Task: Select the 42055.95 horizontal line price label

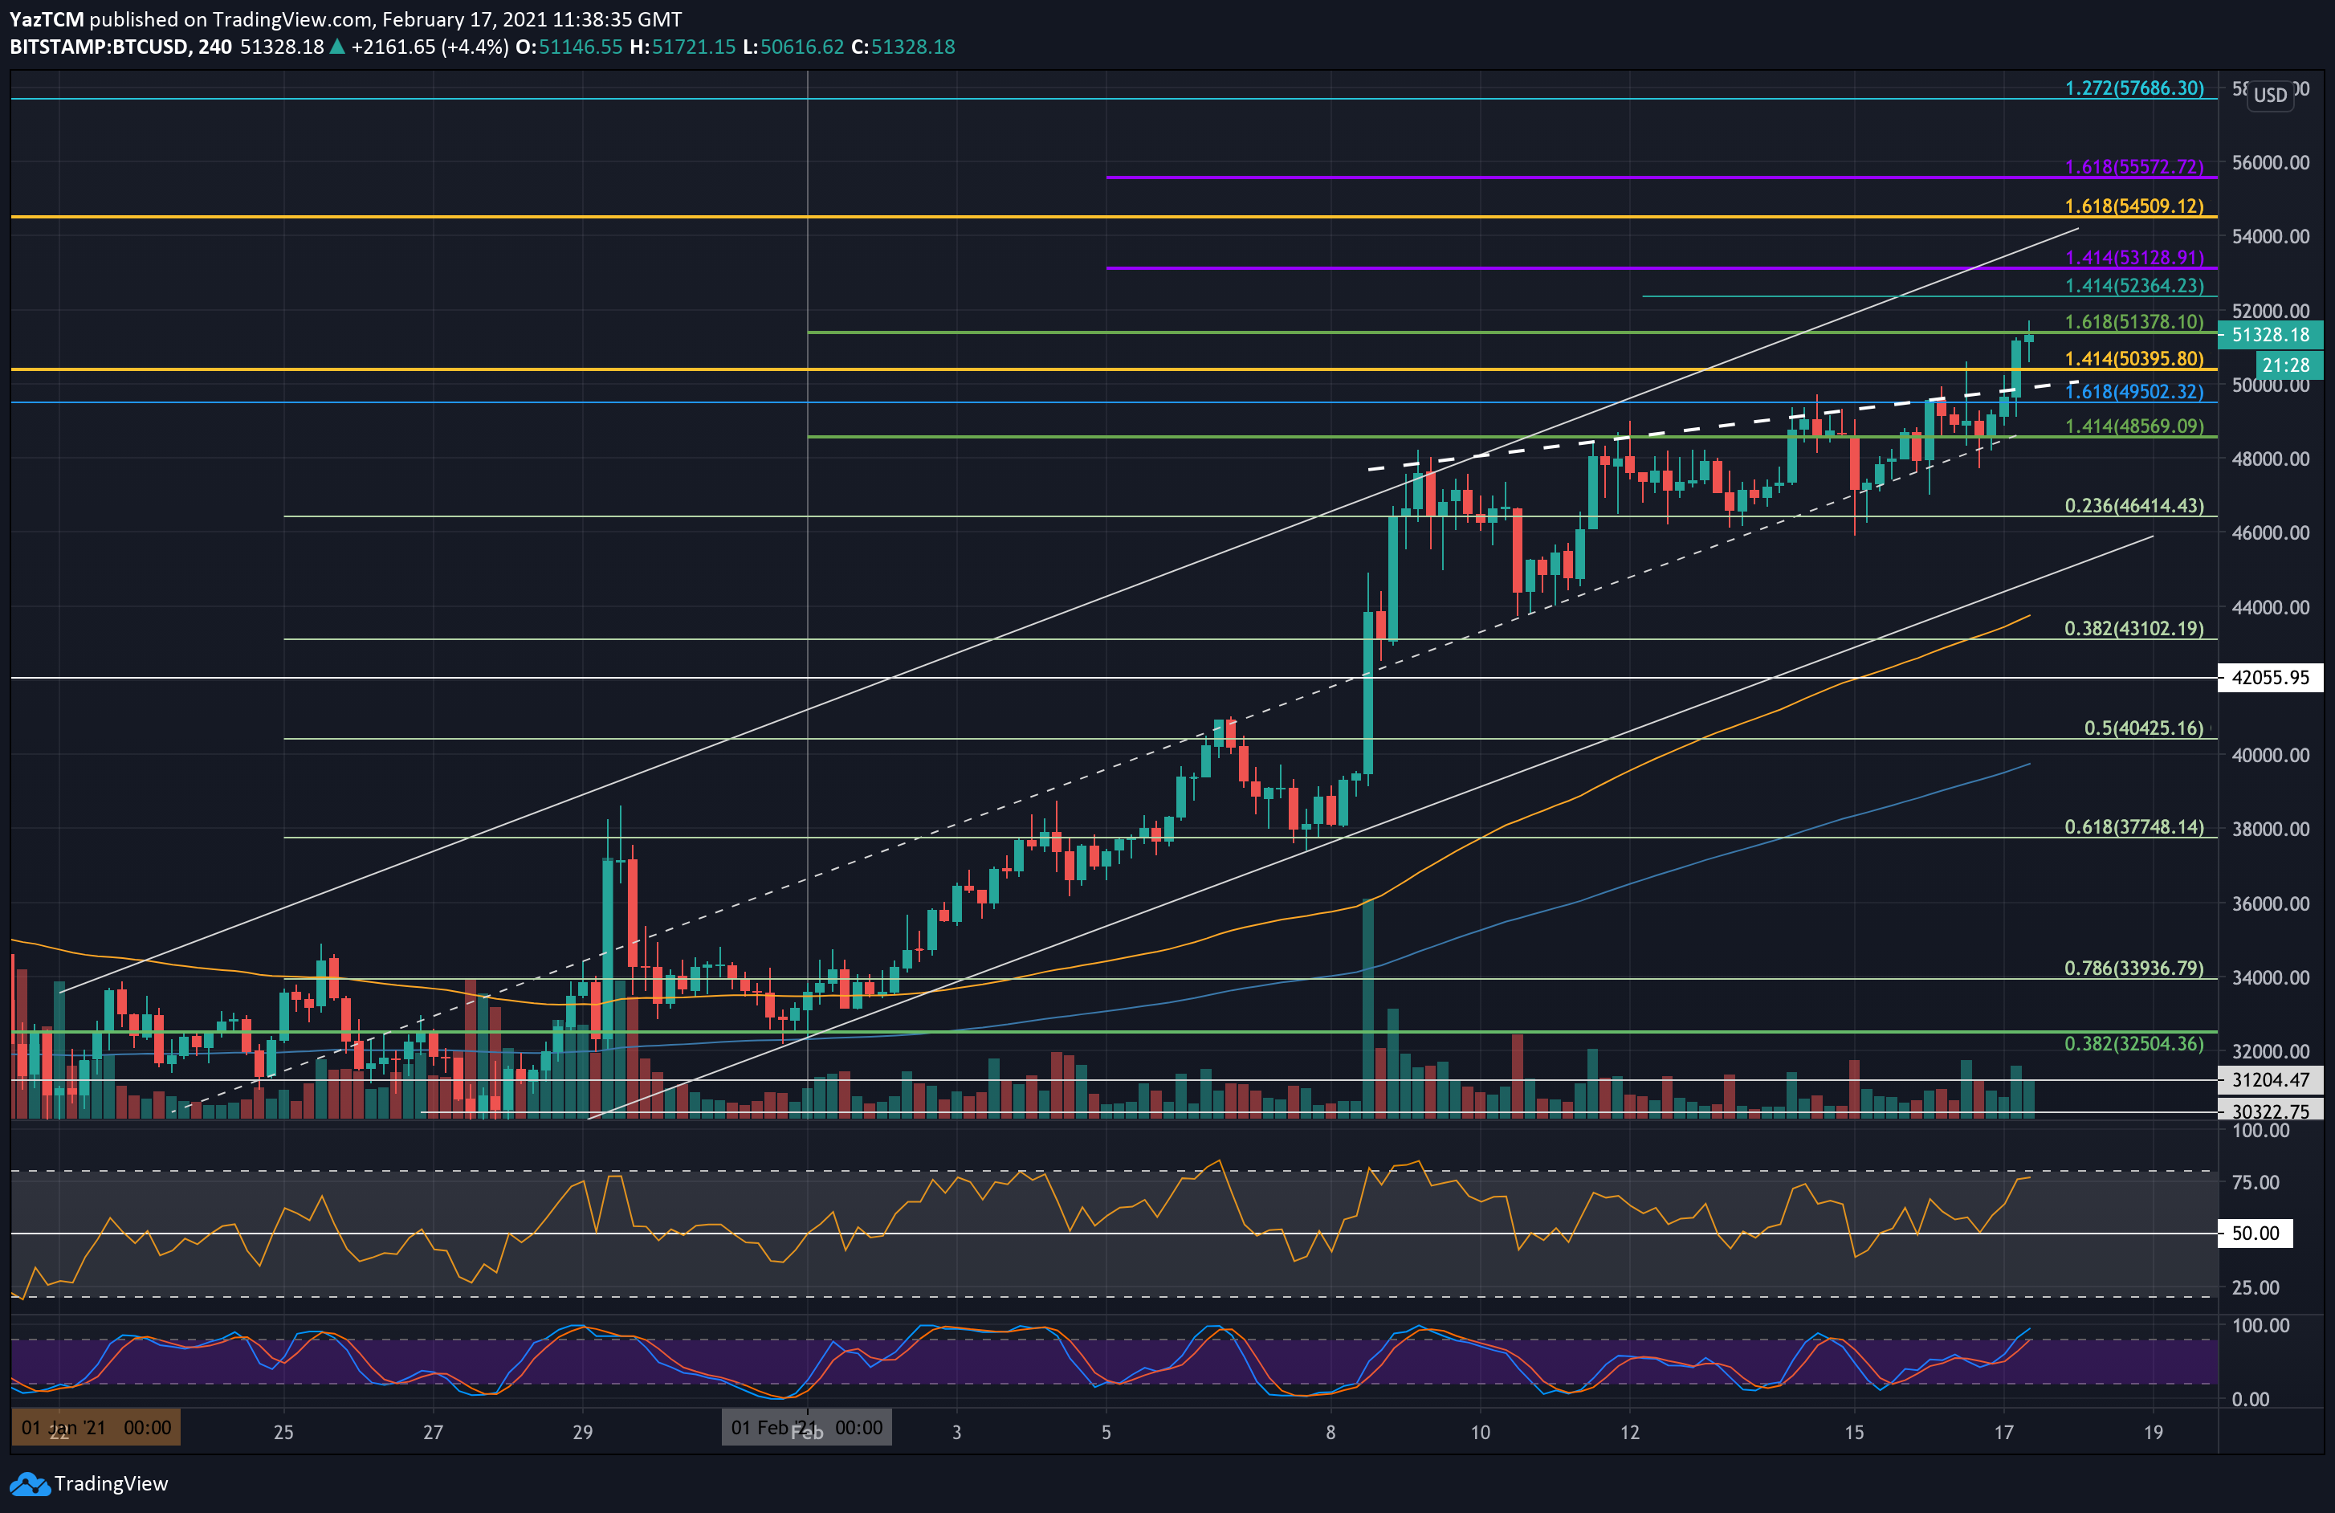Action: pos(2269,677)
